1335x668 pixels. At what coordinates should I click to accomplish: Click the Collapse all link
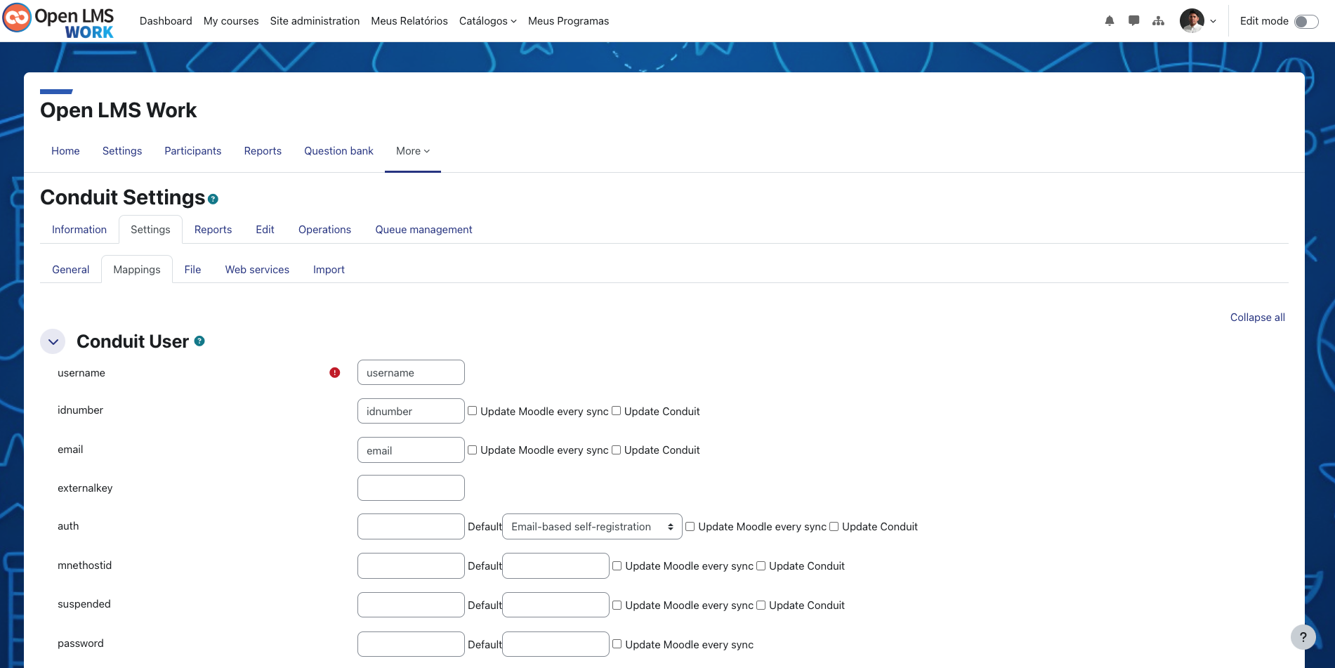coord(1257,317)
